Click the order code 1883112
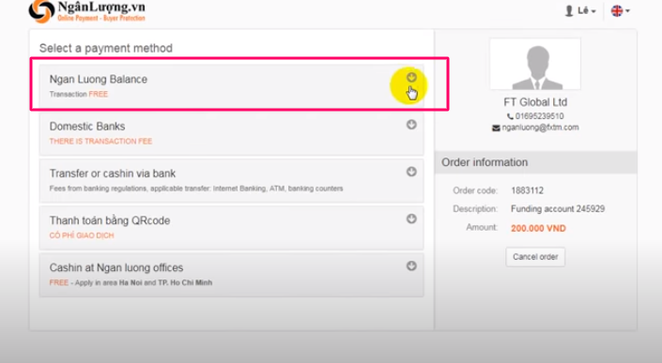 528,190
